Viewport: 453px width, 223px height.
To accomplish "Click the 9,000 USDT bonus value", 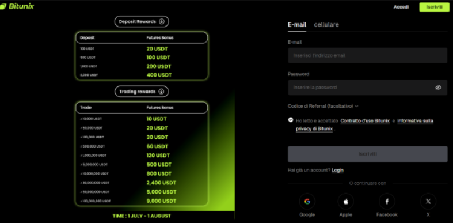I will click(x=161, y=201).
